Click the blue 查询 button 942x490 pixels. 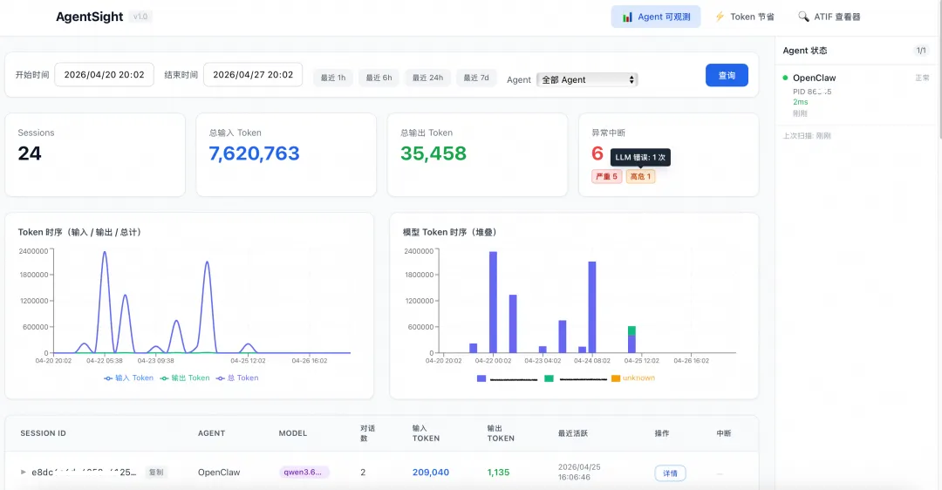727,75
